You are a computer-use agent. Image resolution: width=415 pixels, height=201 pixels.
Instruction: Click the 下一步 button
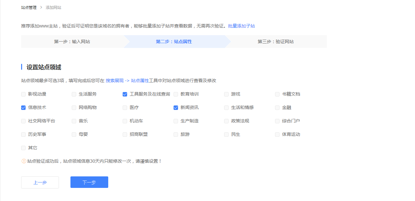point(89,182)
